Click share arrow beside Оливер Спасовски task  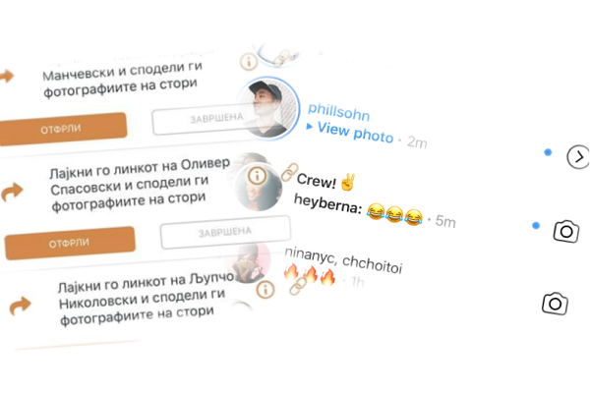tap(12, 192)
